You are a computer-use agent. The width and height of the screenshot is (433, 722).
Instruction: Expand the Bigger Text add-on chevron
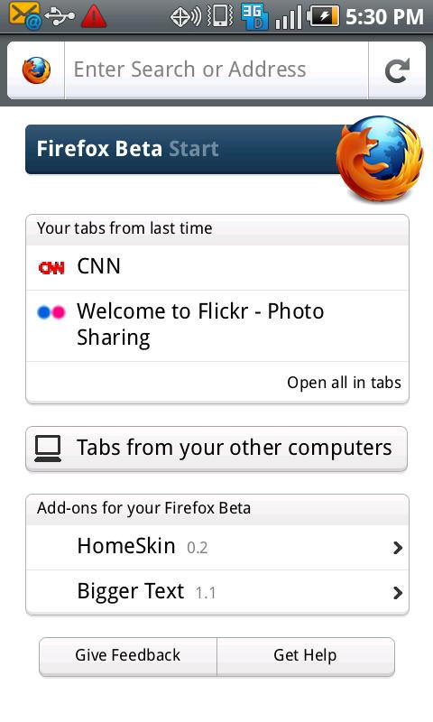pos(398,593)
